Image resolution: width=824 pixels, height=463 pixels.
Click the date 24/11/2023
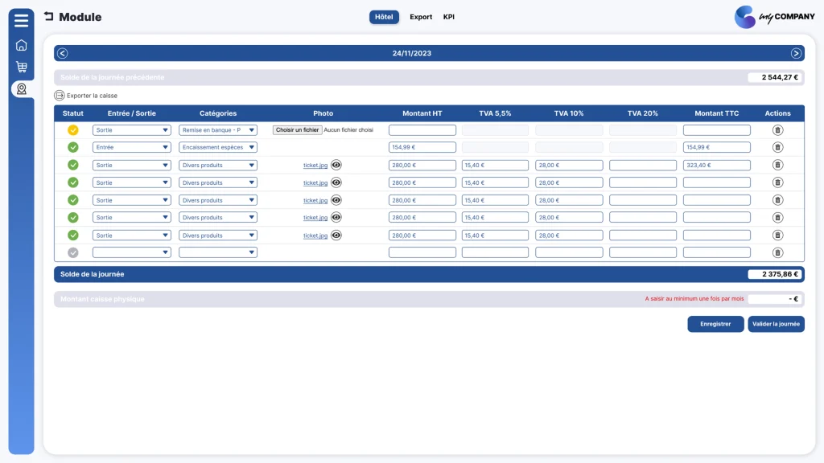point(411,53)
